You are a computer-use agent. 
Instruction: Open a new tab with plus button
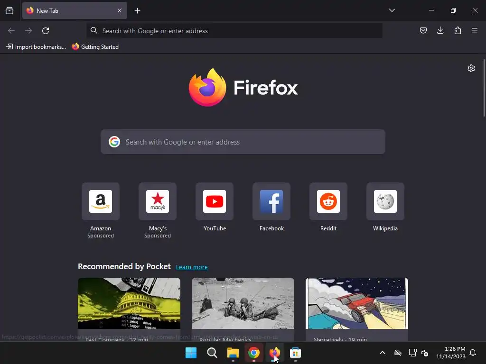(137, 11)
